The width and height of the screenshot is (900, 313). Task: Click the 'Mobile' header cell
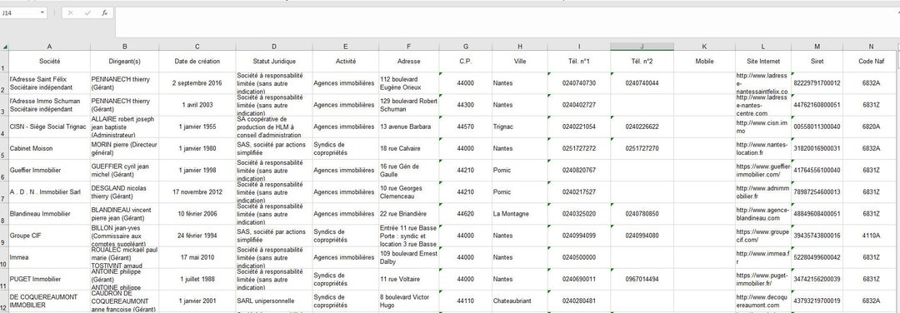tap(704, 62)
